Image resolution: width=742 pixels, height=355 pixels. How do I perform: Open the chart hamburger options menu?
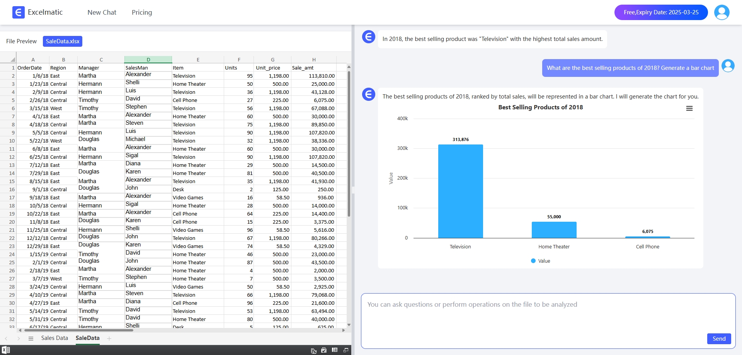689,109
